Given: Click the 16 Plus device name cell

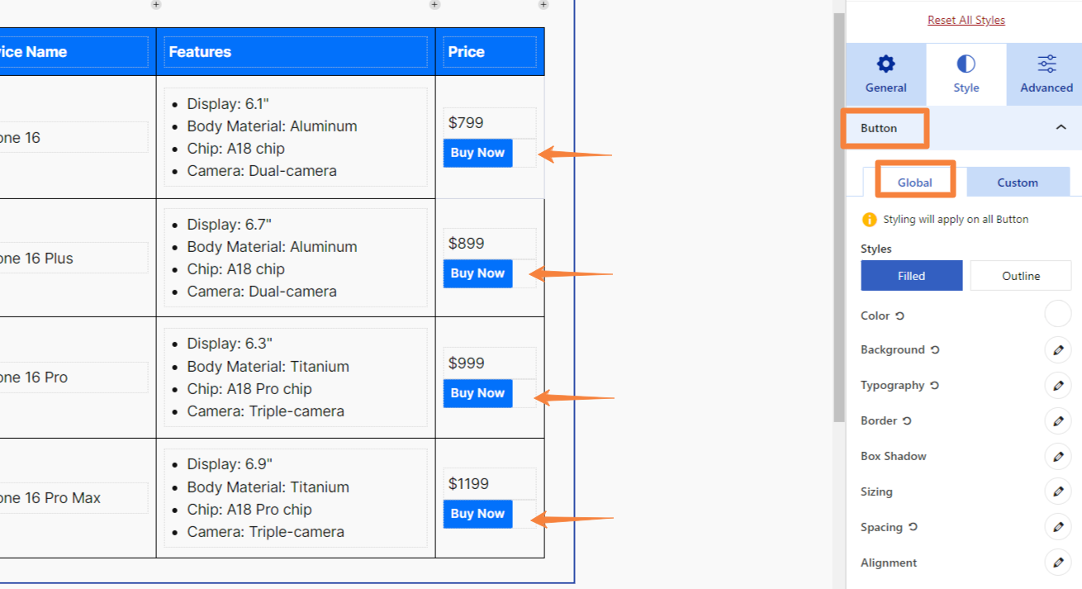Looking at the screenshot, I should 74,258.
